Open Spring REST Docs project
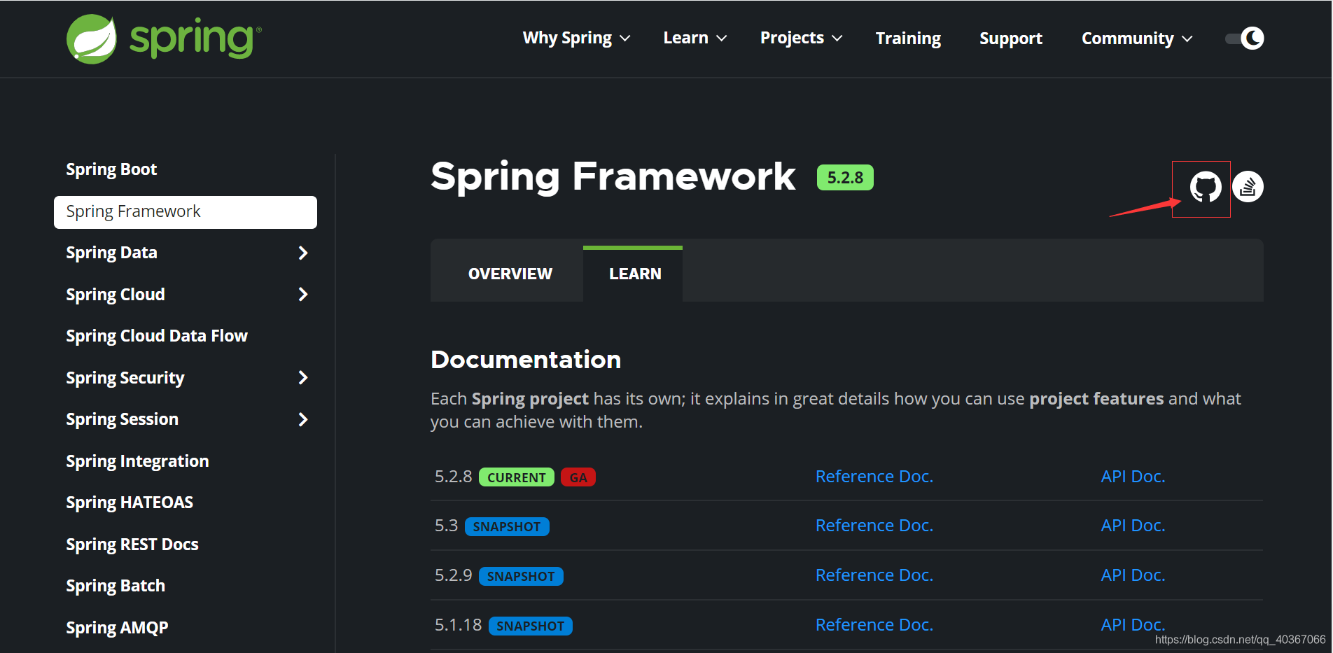Image resolution: width=1333 pixels, height=653 pixels. tap(132, 545)
